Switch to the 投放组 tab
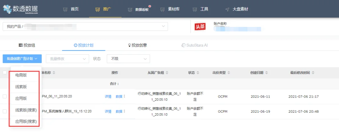Screen dimensions: 339x133 [x=27, y=45]
